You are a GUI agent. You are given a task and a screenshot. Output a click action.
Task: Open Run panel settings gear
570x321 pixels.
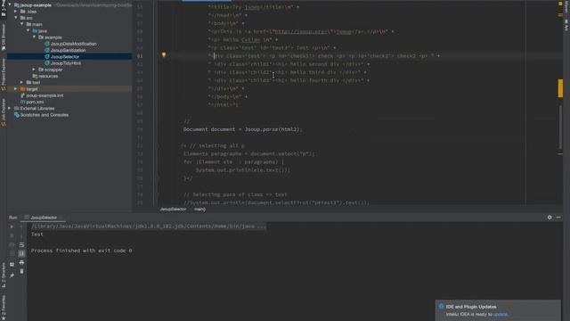(550, 218)
